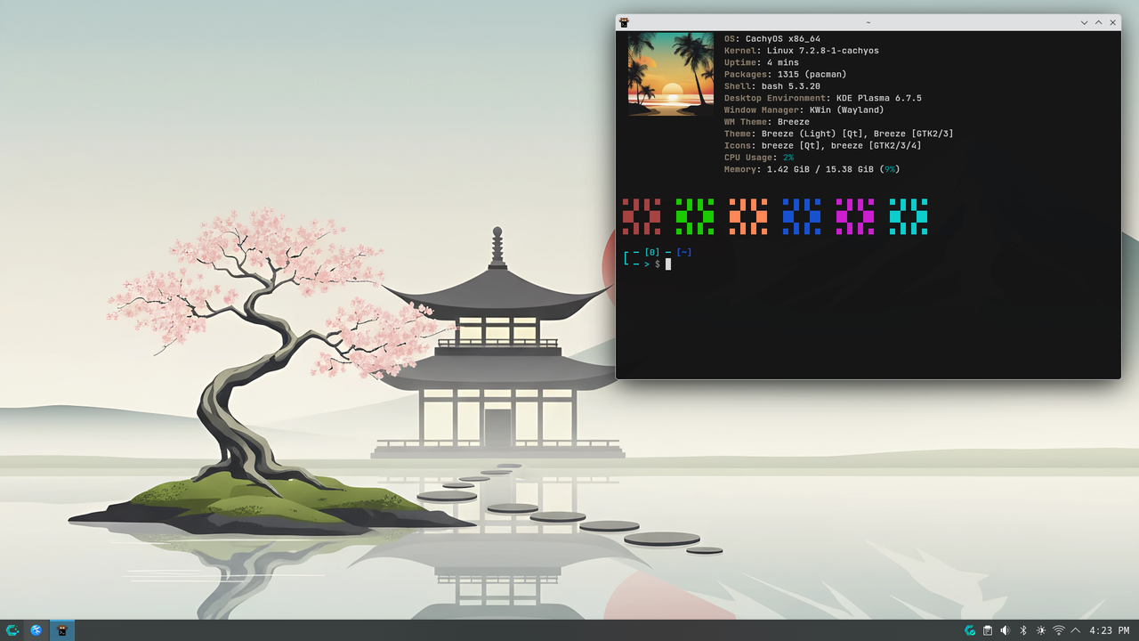Click the cyan color block in the terminal
This screenshot has width=1139, height=641.
pos(909,216)
